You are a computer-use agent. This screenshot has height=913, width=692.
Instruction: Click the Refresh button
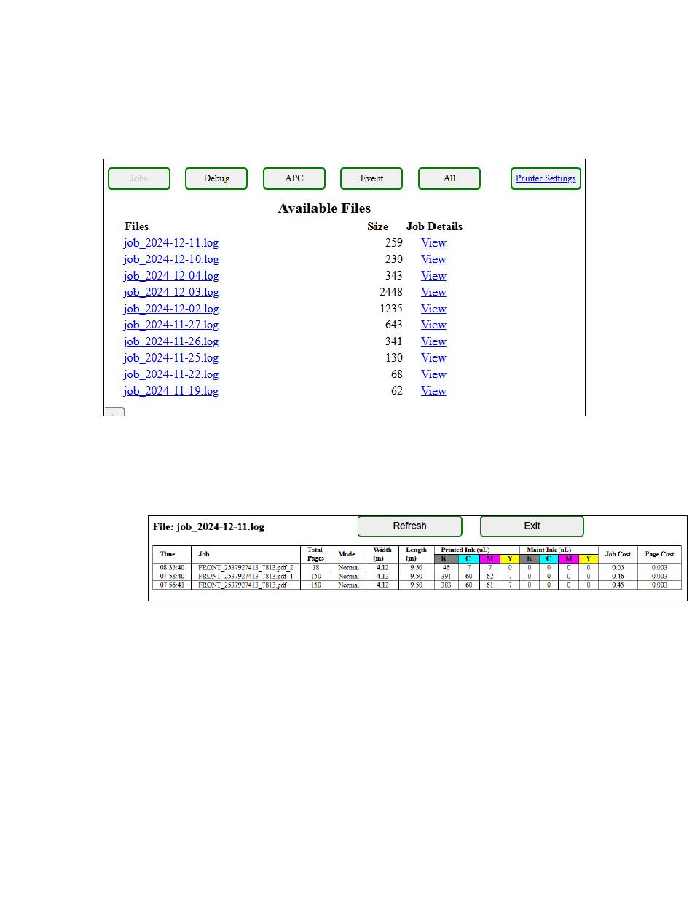[x=409, y=526]
